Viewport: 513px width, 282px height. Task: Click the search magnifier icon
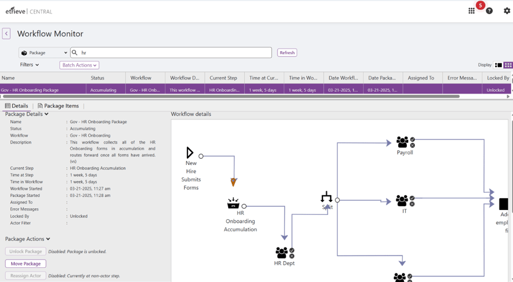75,52
